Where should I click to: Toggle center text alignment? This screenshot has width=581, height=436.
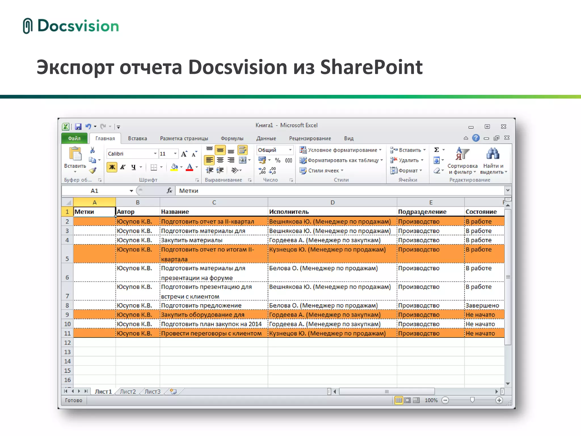(x=220, y=160)
